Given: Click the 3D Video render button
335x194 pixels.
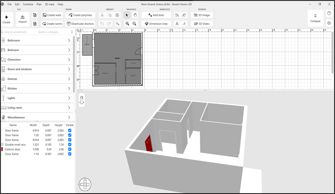Looking at the screenshot, I should (x=202, y=24).
